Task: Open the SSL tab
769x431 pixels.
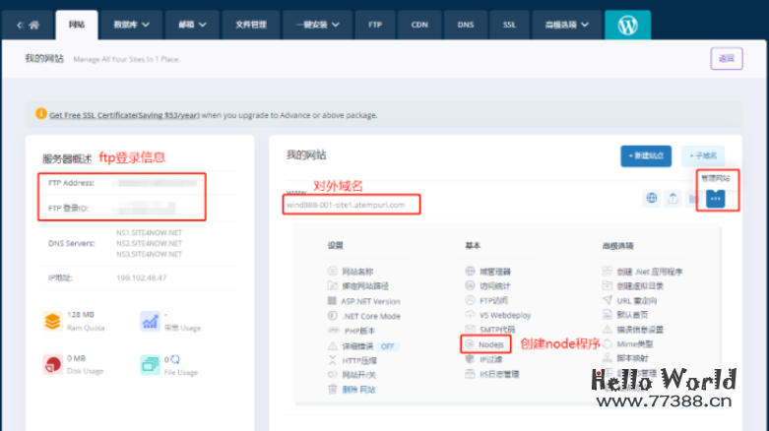Action: tap(509, 25)
